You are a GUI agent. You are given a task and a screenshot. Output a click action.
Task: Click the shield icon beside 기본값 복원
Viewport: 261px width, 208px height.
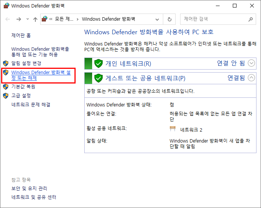pyautogui.click(x=6, y=87)
